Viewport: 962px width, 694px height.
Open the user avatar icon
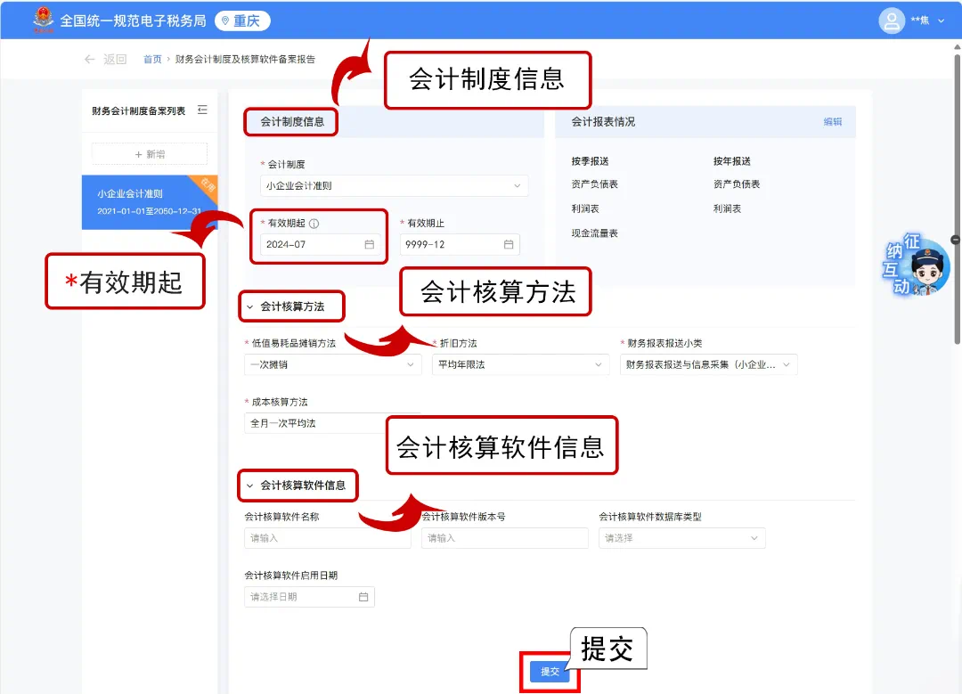point(892,20)
